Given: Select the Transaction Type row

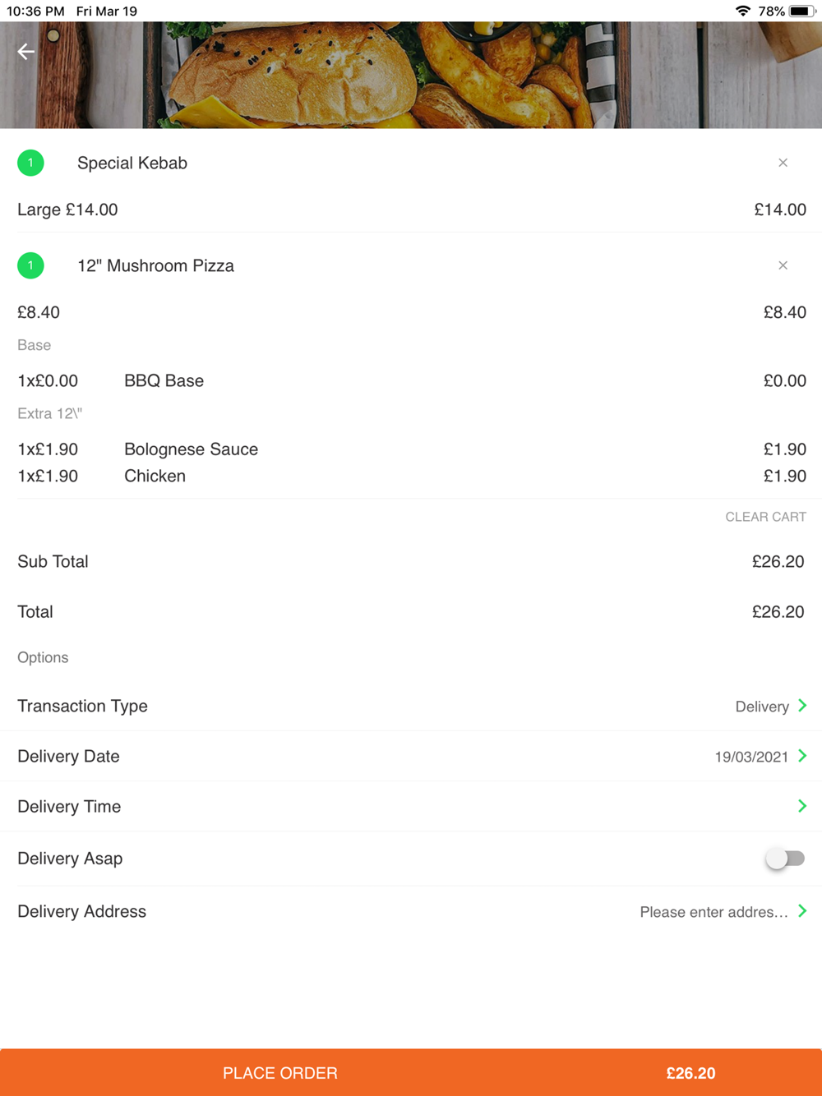Looking at the screenshot, I should coord(411,706).
